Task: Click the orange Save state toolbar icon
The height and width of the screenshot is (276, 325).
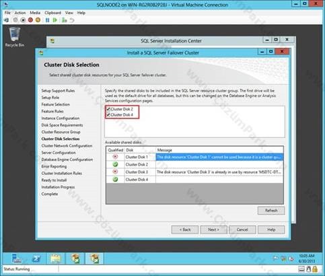Action: [38, 20]
